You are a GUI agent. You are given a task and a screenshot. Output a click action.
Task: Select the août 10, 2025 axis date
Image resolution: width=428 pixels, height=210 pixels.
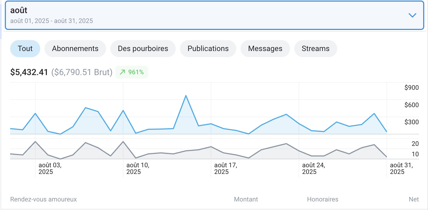point(138,168)
